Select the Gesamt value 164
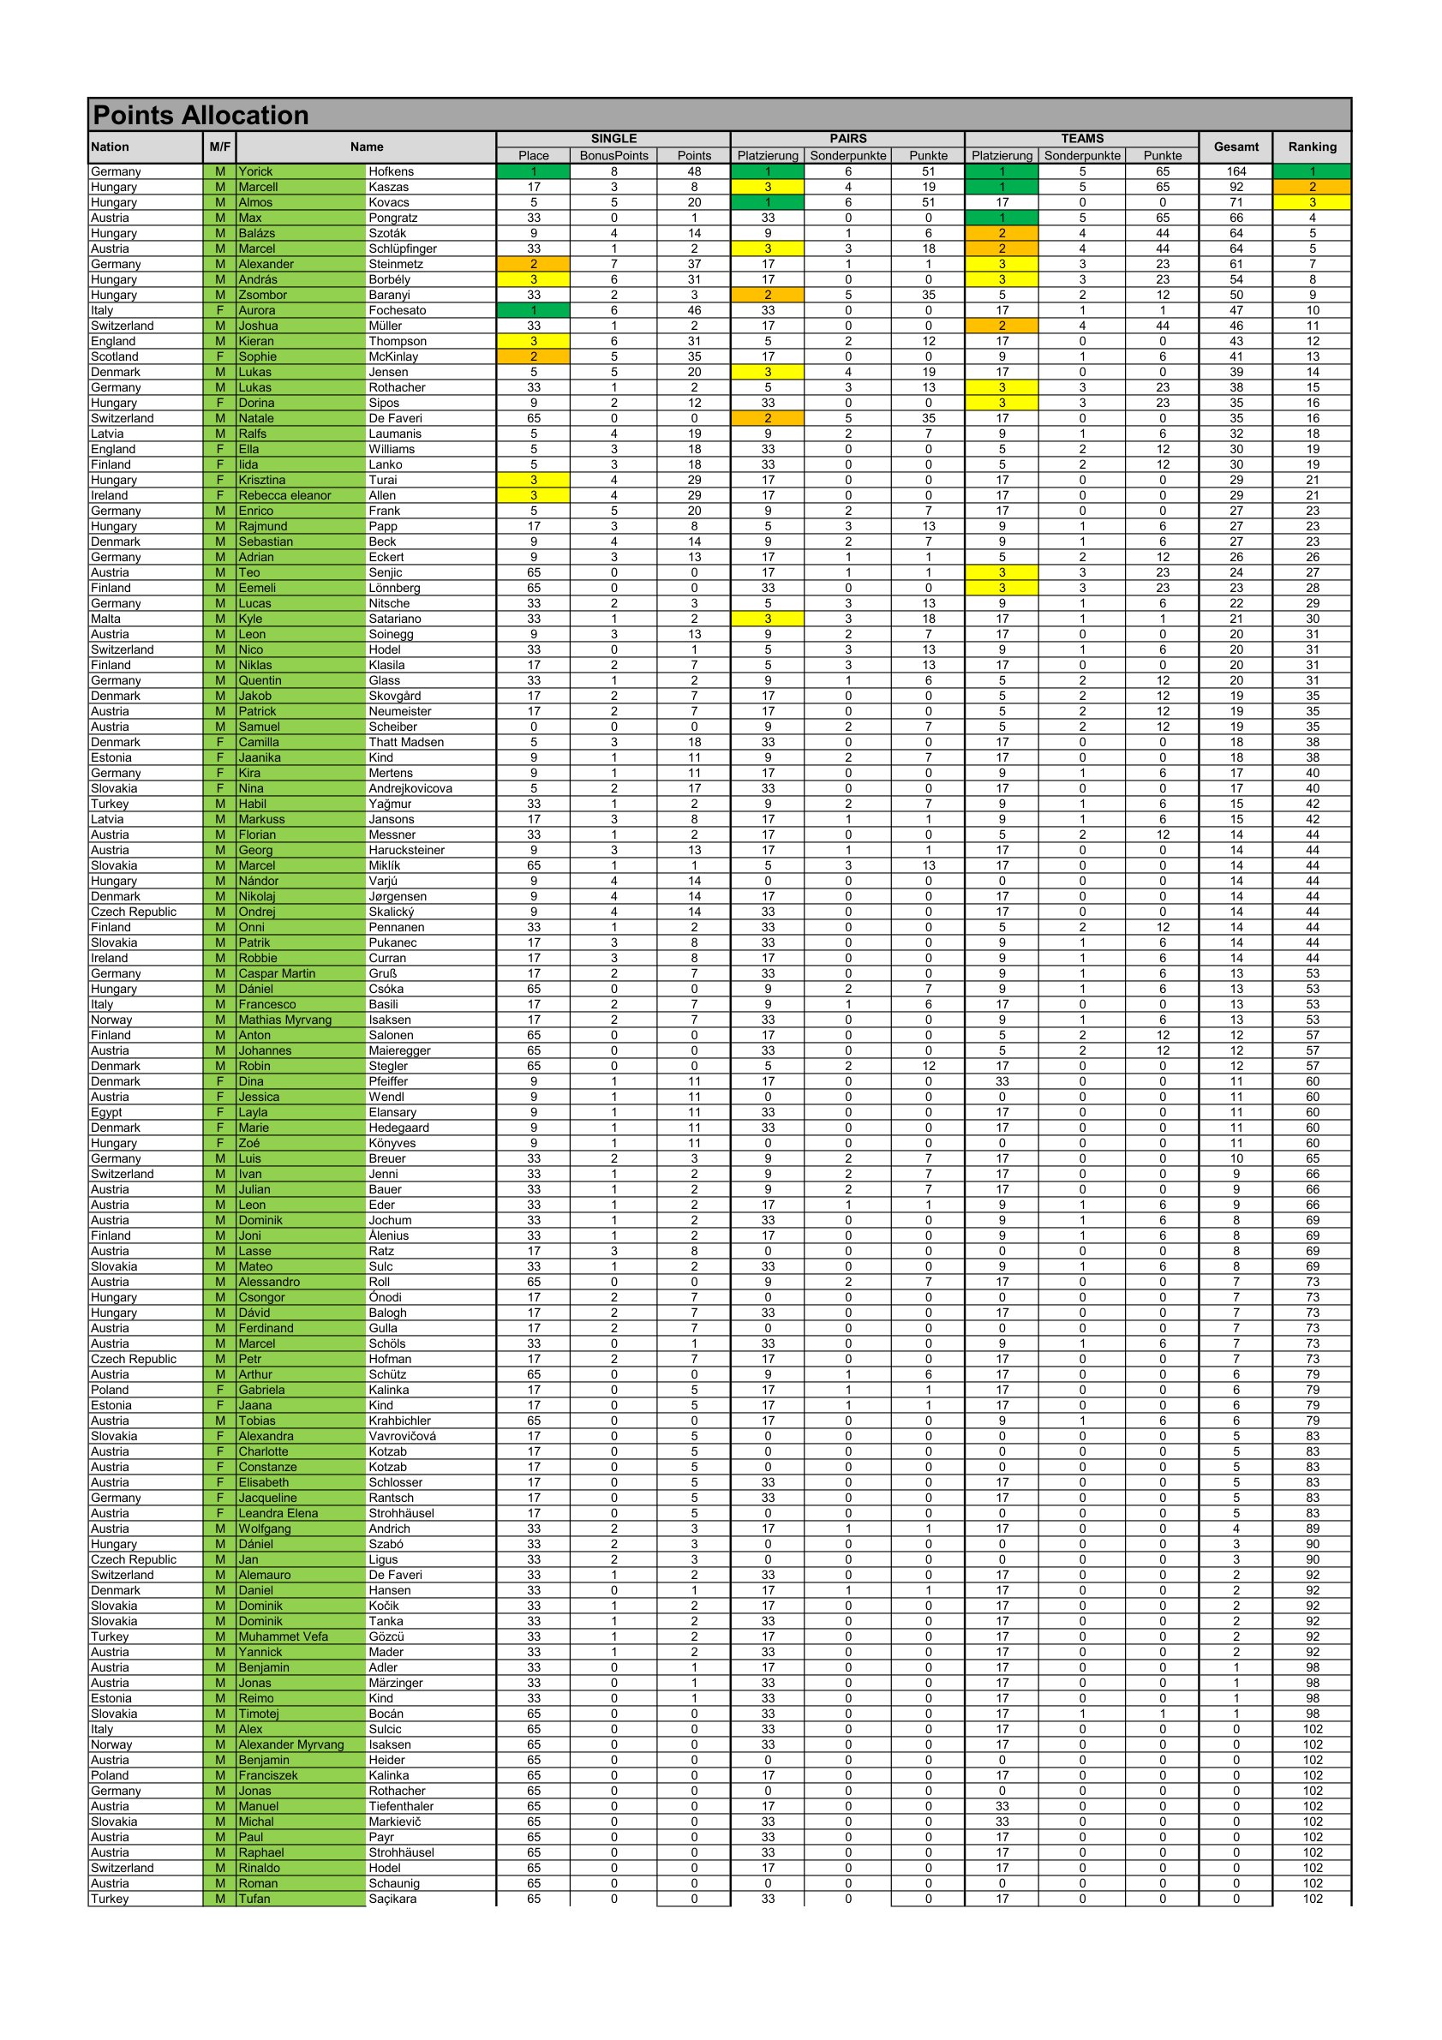Screen dimensions: 1442x2040 pos(1235,171)
